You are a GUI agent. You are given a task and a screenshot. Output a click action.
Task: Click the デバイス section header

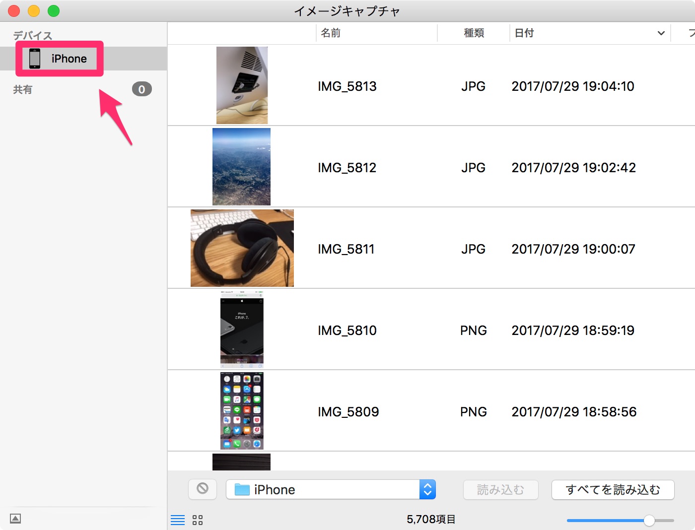click(x=32, y=35)
